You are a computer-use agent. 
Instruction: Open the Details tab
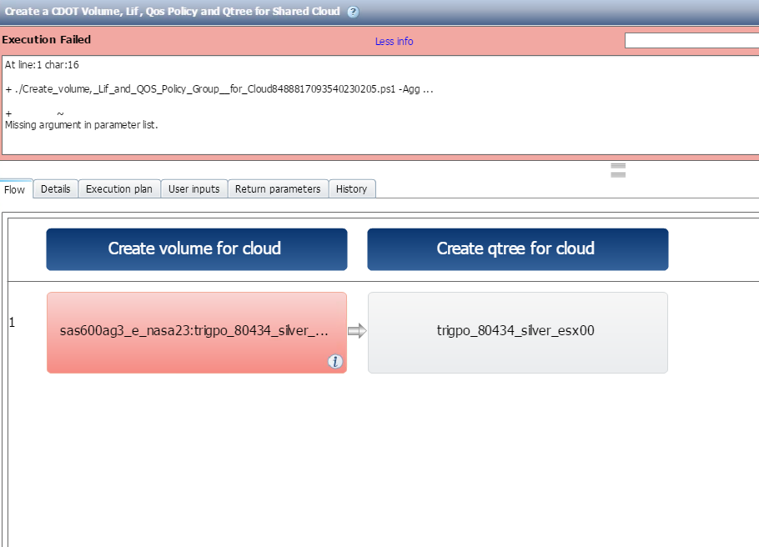tap(55, 189)
